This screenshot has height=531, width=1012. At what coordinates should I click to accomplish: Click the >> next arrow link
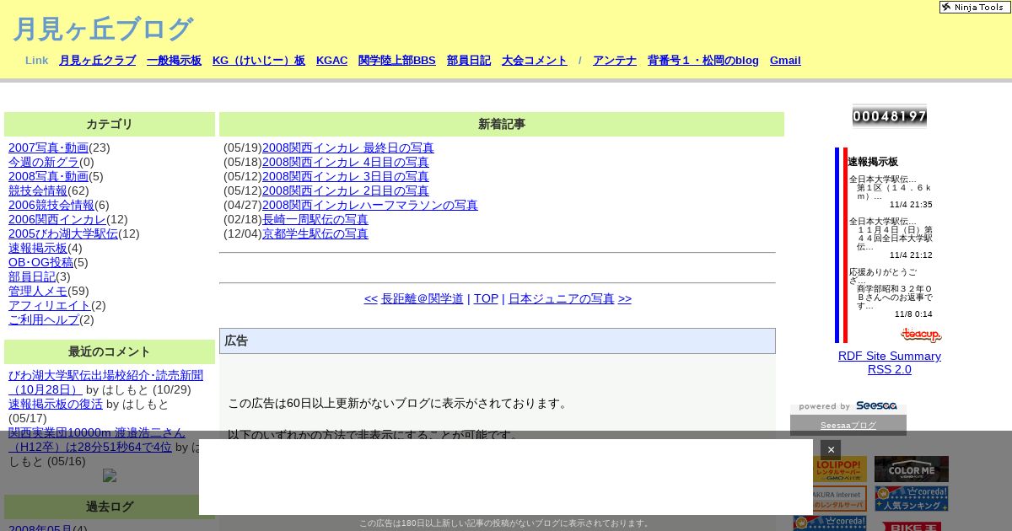(x=625, y=298)
